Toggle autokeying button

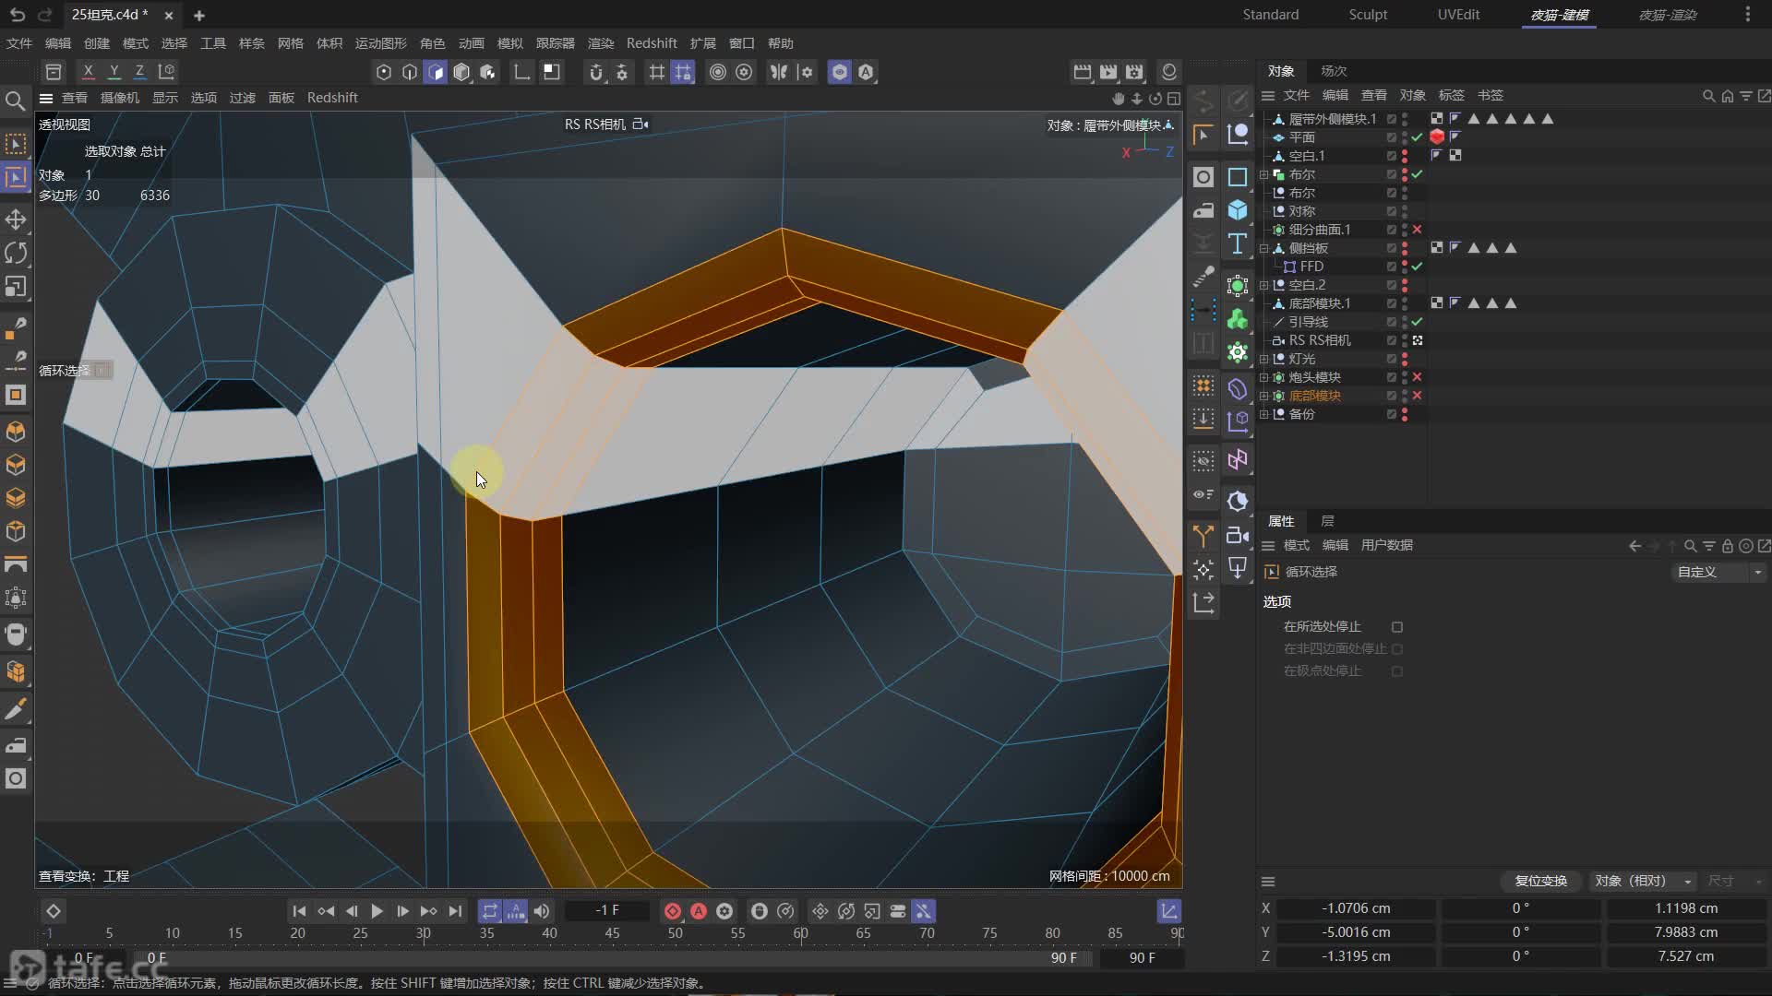(699, 911)
